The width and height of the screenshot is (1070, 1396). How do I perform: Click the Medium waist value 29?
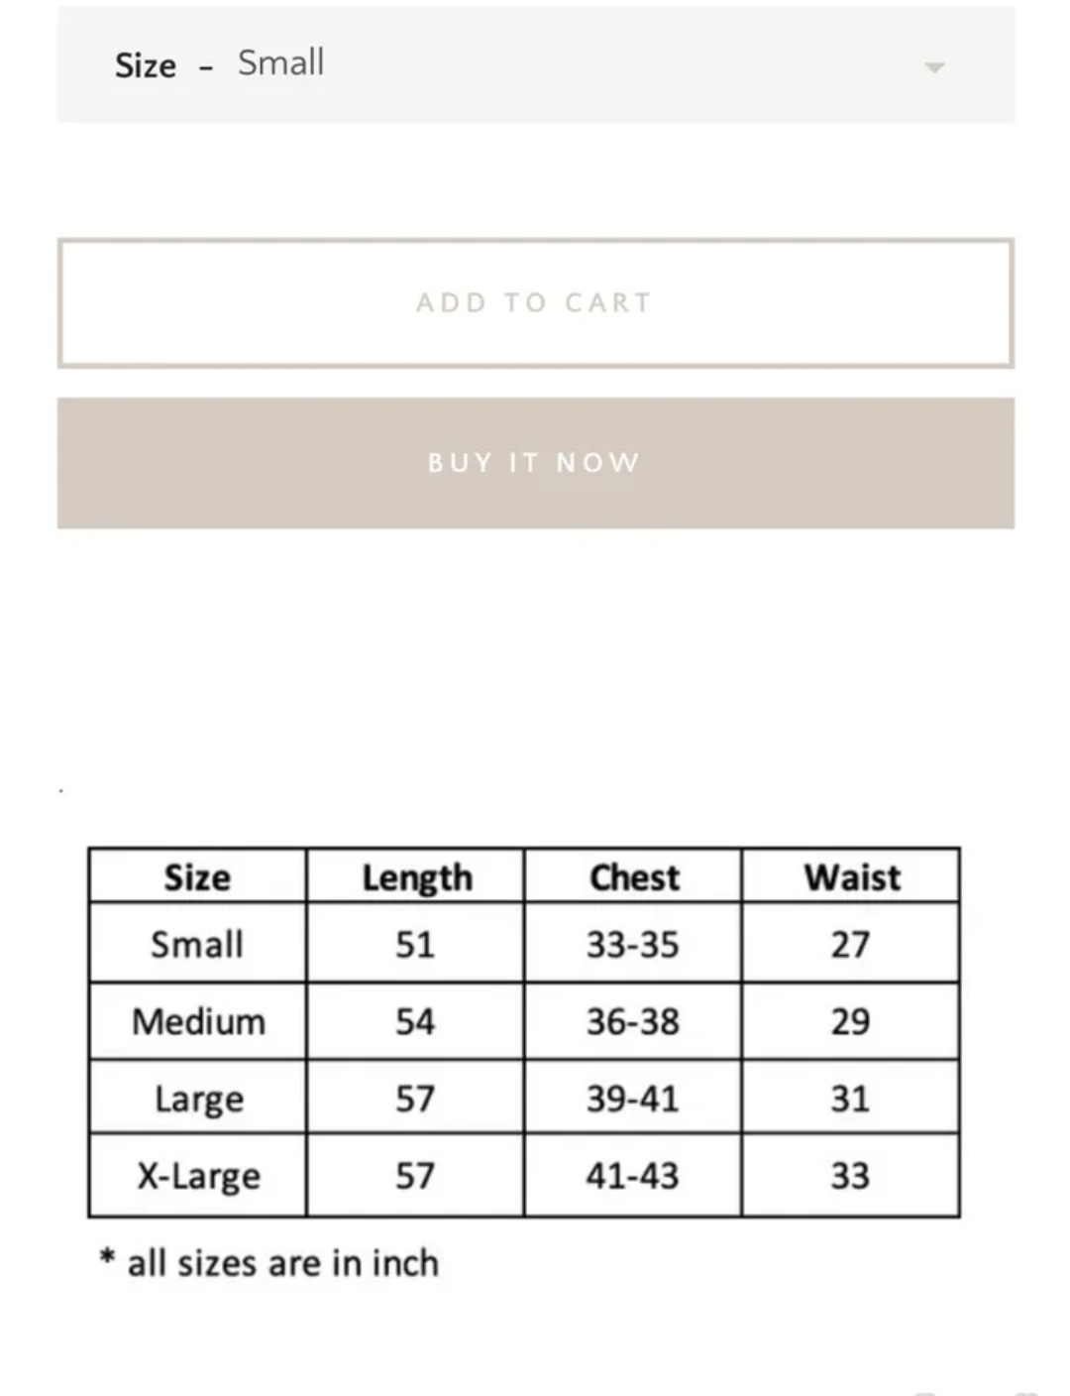[x=850, y=1021]
